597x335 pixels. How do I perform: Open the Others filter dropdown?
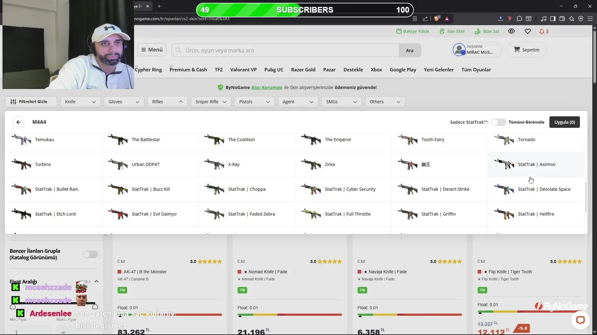click(x=385, y=101)
